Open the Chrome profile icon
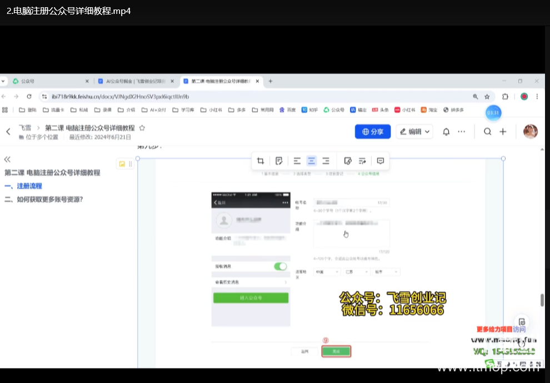The image size is (550, 383). (x=524, y=97)
